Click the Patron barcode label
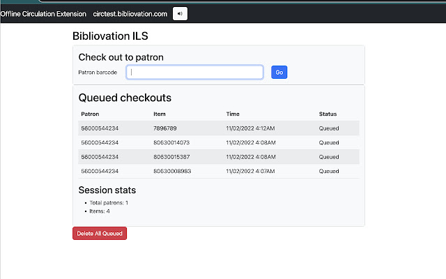Viewport: 446px width, 279px height. [x=98, y=73]
